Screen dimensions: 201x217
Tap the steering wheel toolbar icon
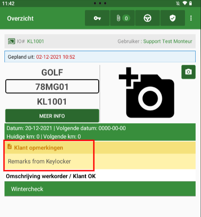tap(148, 18)
